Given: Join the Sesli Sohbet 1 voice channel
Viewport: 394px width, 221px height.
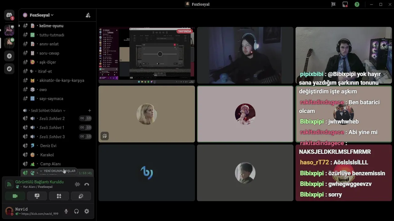Looking at the screenshot, I should (x=57, y=127).
